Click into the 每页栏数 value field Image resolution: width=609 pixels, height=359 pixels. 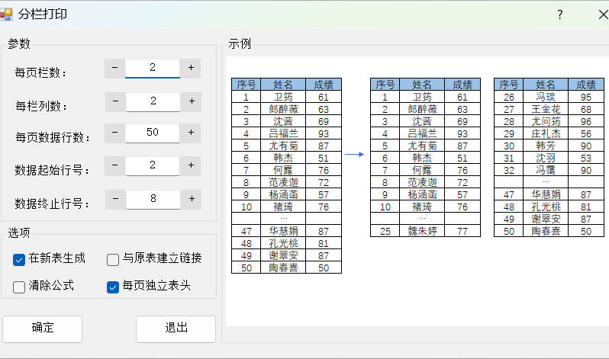click(153, 69)
